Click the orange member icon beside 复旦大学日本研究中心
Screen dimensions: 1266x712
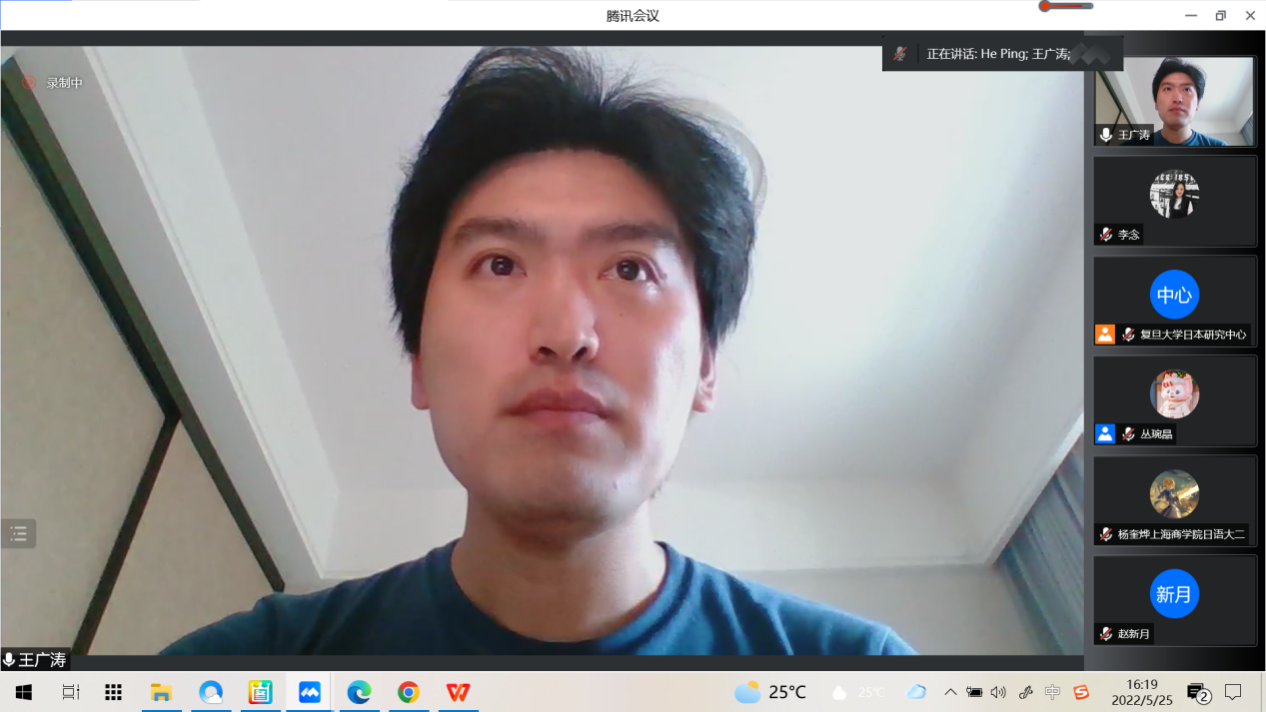coord(1104,335)
